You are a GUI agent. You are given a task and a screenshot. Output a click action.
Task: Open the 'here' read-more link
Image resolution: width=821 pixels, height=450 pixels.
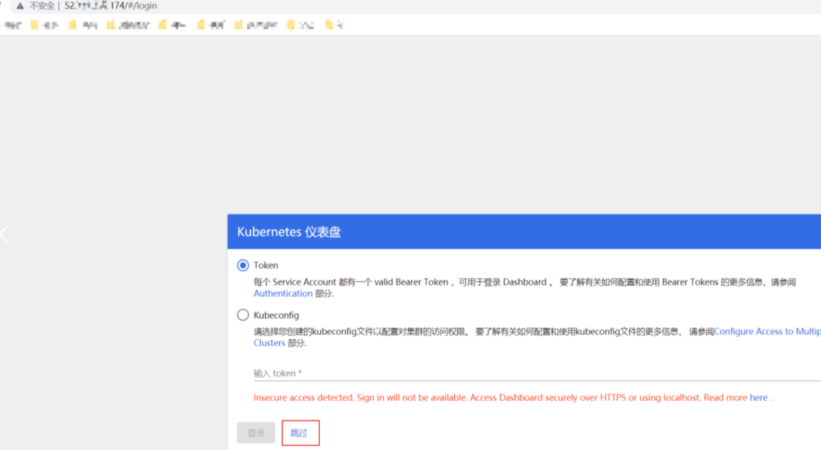(758, 397)
